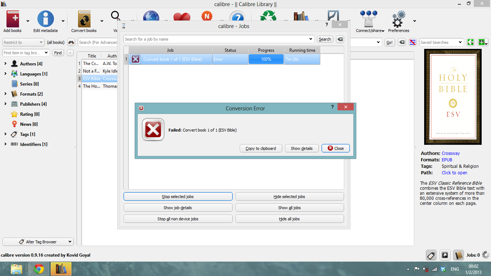Expand the Languages [1] category
Screen dimensions: 491x276
(x=5, y=74)
